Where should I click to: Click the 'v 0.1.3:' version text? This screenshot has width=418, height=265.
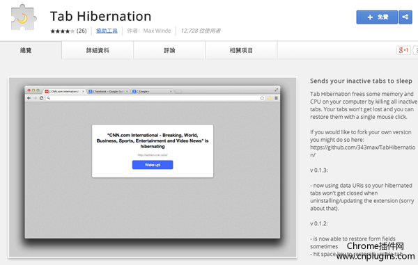coord(319,170)
